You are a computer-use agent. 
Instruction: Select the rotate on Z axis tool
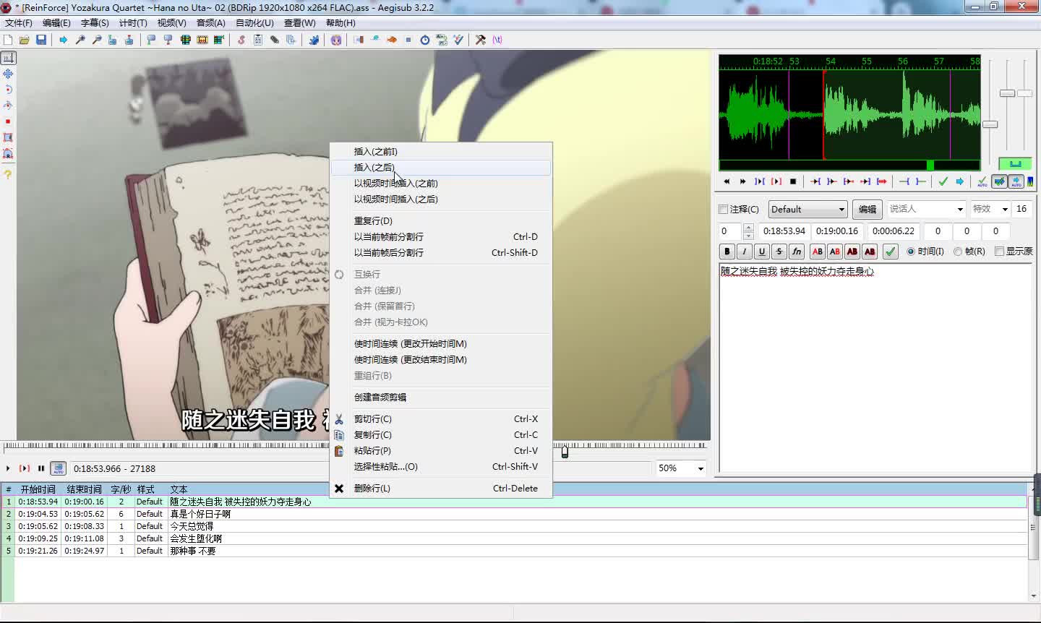click(8, 90)
